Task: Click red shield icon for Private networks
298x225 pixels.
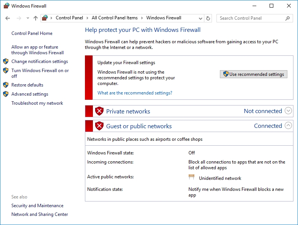Action: coord(99,111)
